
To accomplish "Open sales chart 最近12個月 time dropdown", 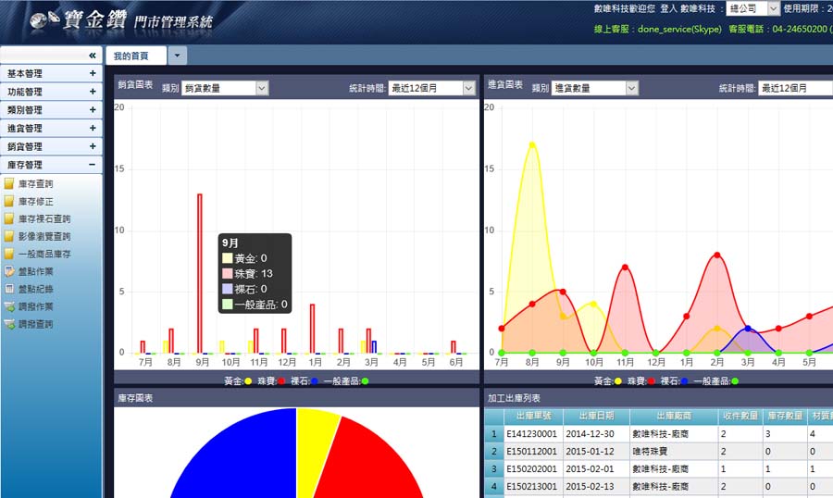I will (x=432, y=88).
